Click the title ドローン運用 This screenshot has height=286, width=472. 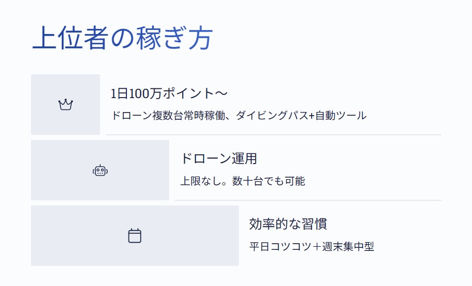tap(219, 158)
